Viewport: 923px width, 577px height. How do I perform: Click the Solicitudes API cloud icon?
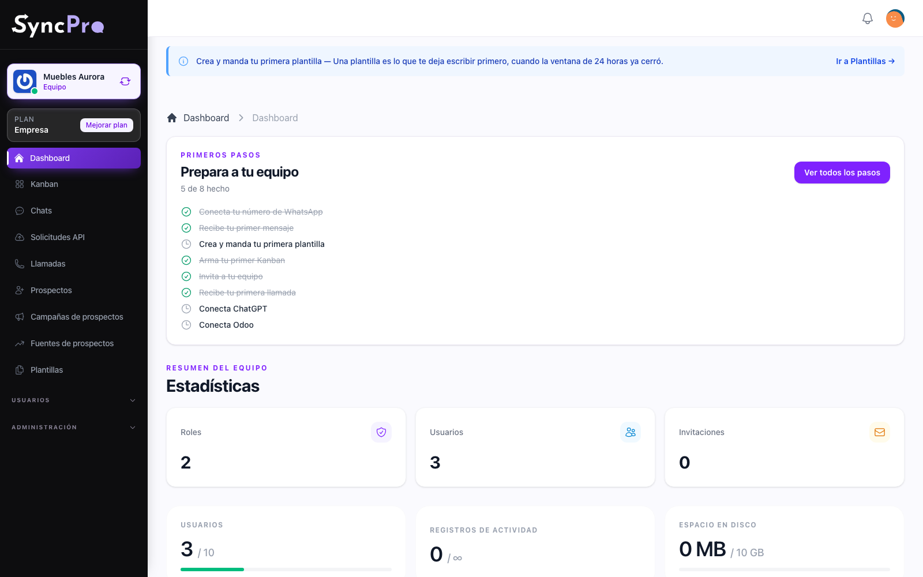coord(20,237)
